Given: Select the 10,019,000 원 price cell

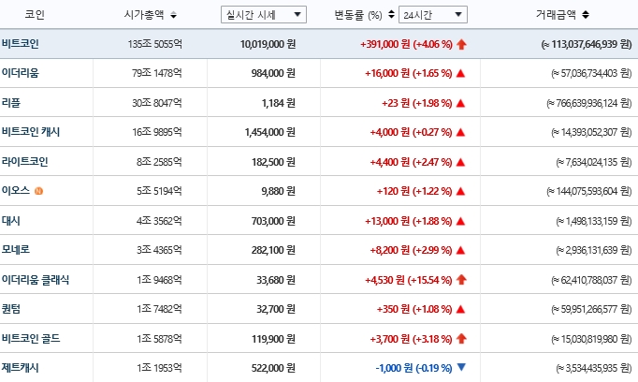Looking at the screenshot, I should [268, 44].
